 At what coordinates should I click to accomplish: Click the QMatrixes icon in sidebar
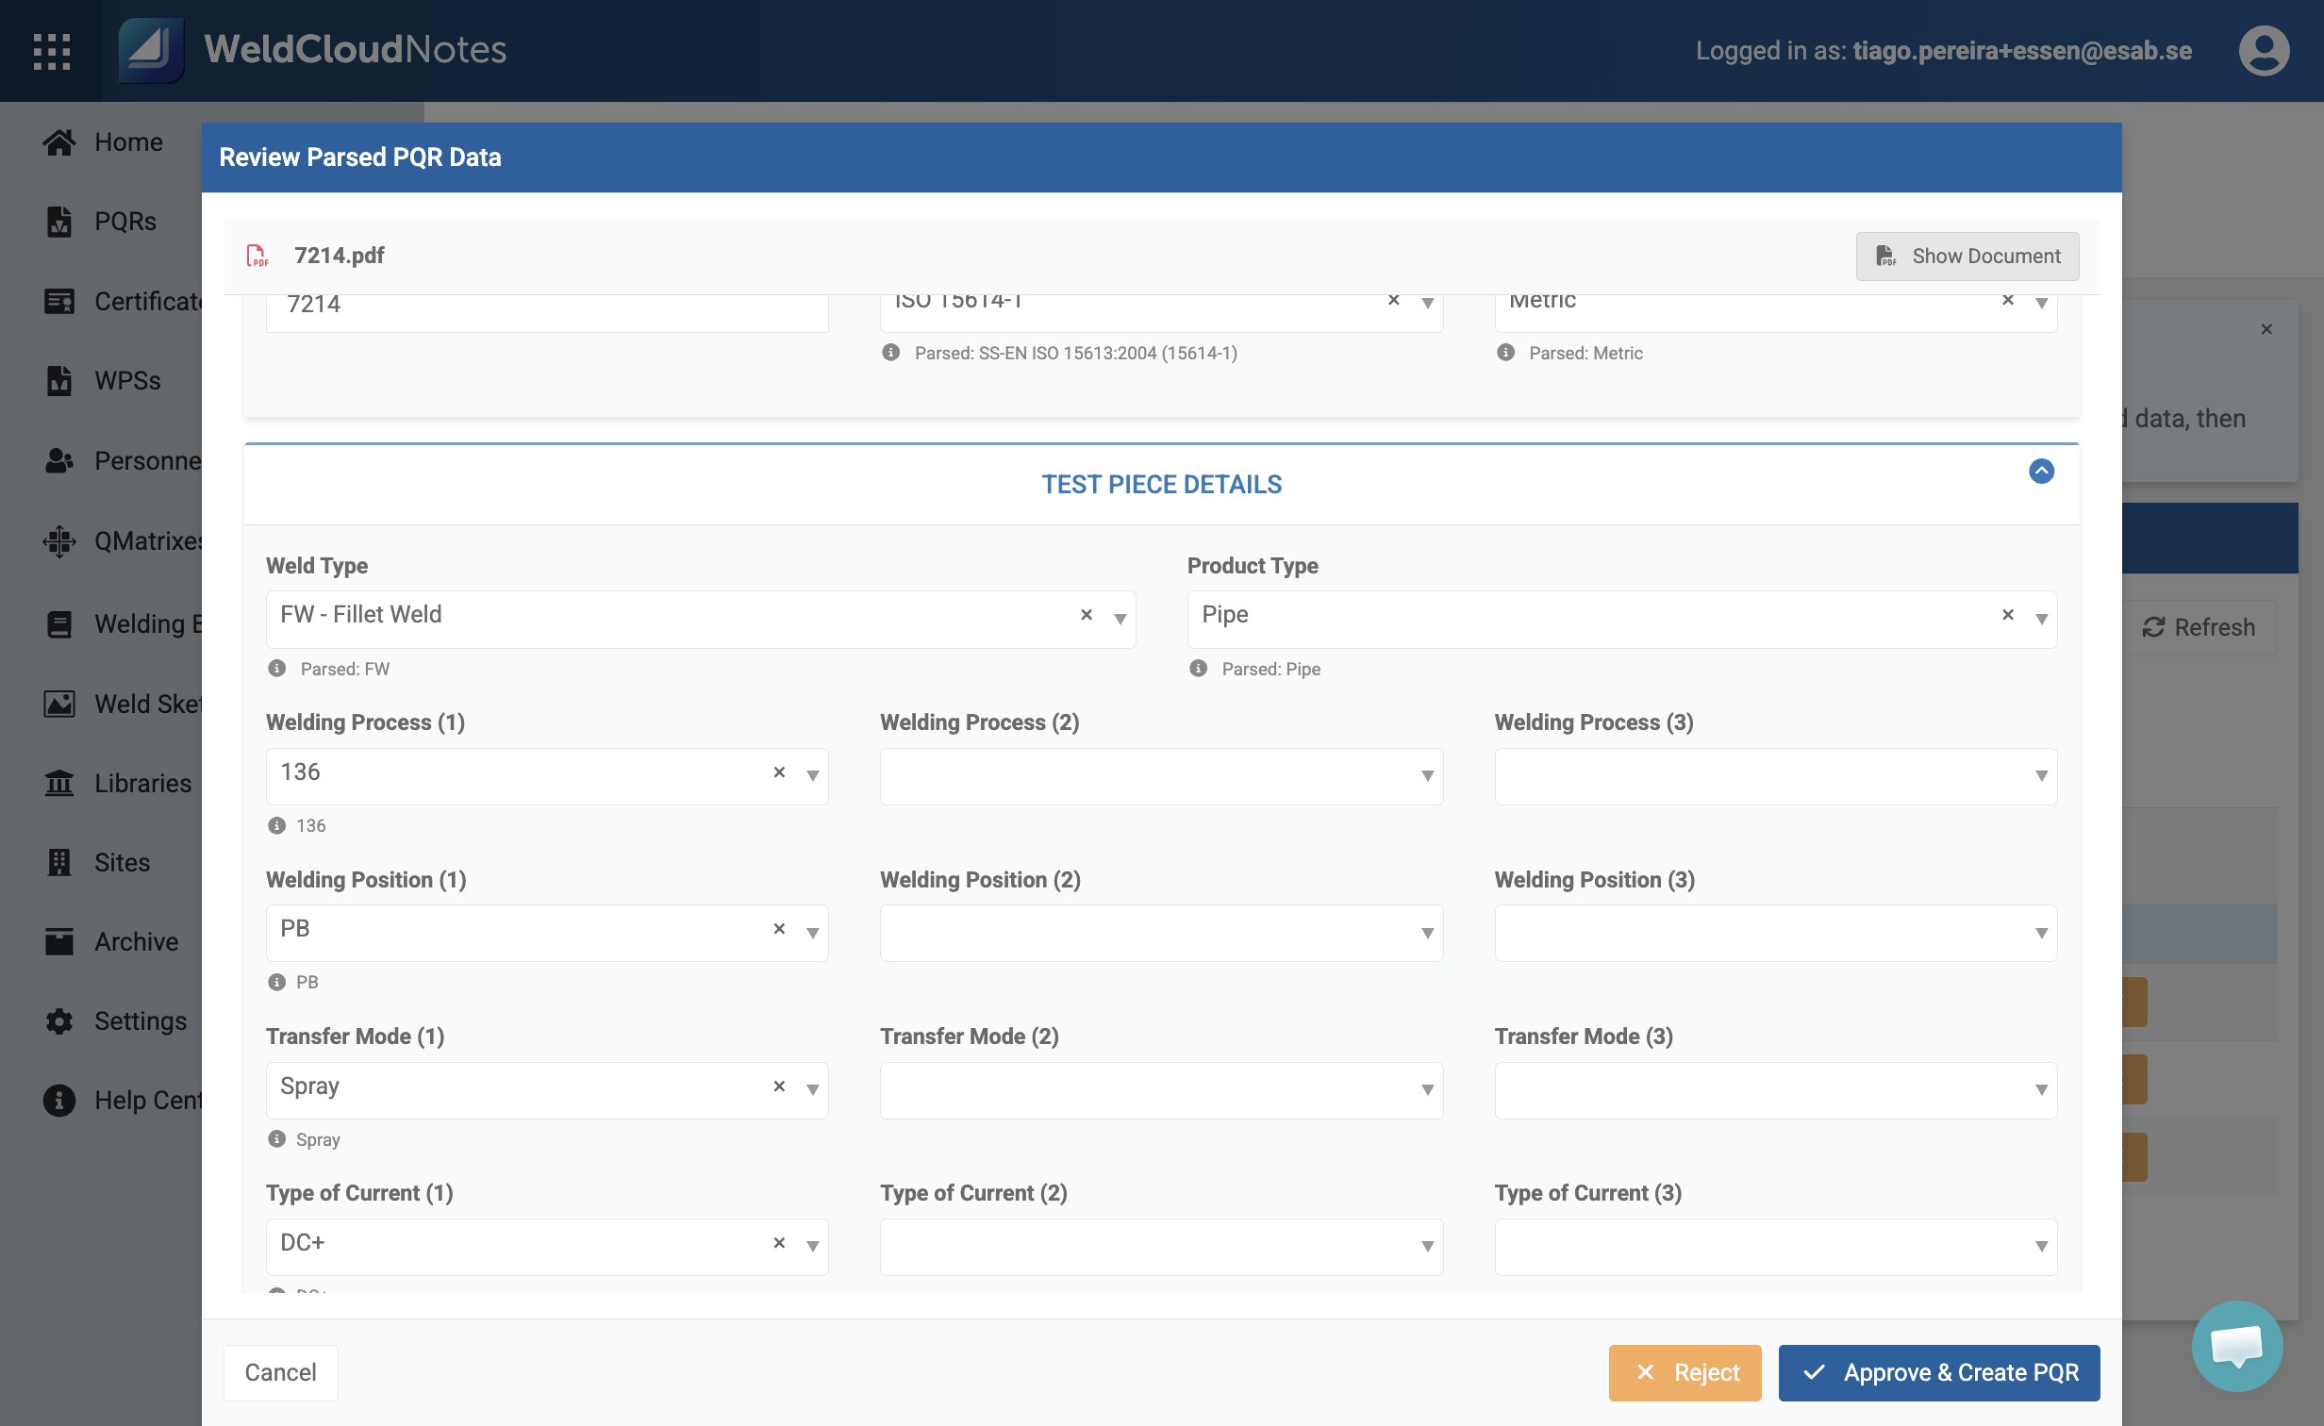point(59,541)
